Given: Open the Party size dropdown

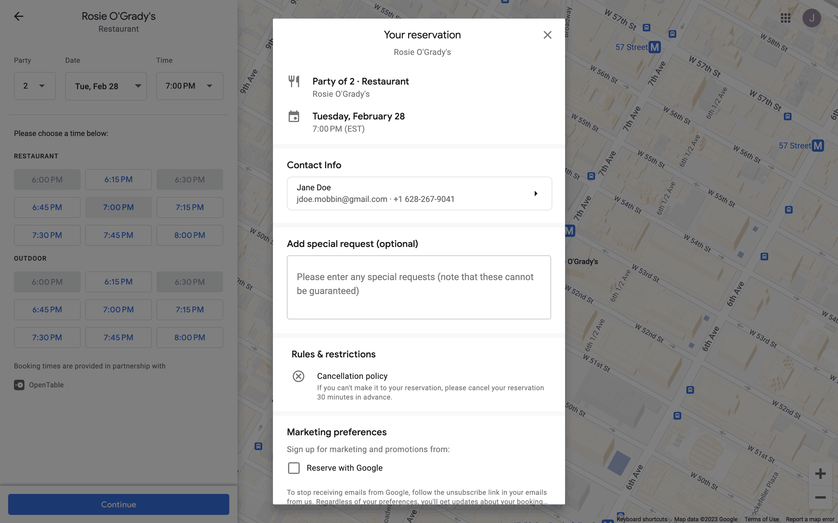Looking at the screenshot, I should [x=35, y=86].
